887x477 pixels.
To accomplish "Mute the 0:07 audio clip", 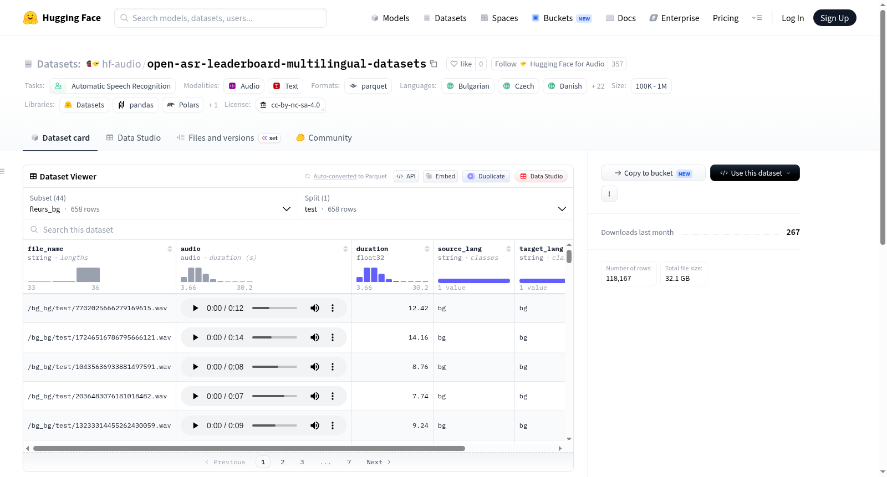I will click(315, 396).
